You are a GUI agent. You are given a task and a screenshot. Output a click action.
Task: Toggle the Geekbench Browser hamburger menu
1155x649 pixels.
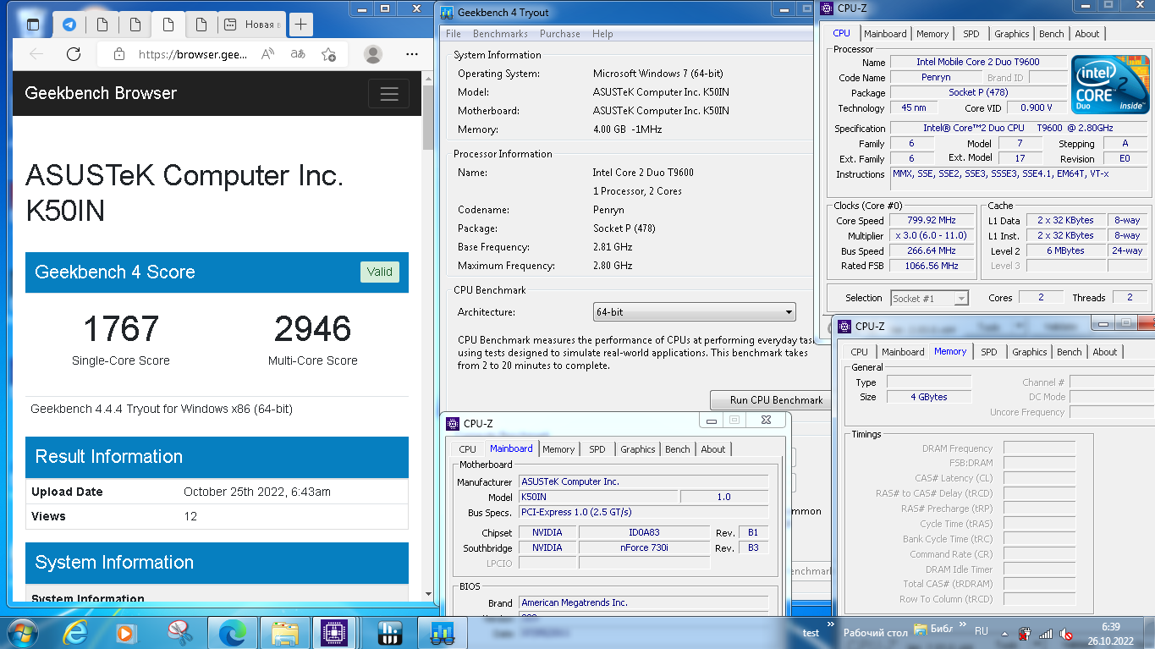(x=388, y=93)
